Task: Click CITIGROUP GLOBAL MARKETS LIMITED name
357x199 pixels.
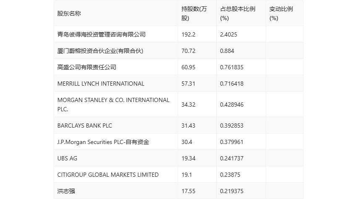Action: point(108,175)
